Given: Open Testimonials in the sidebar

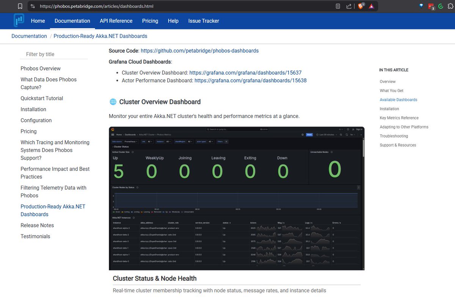Looking at the screenshot, I should (35, 236).
